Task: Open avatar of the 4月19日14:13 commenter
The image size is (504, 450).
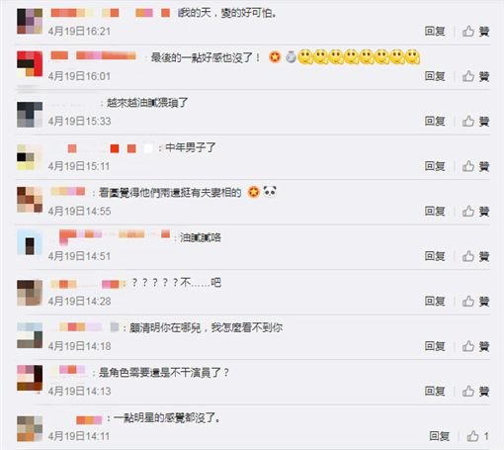Action: [30, 378]
